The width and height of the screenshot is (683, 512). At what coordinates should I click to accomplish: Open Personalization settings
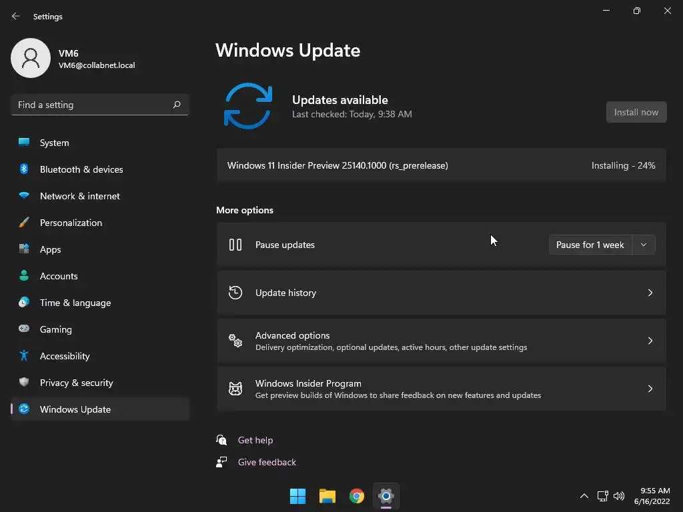100,223
